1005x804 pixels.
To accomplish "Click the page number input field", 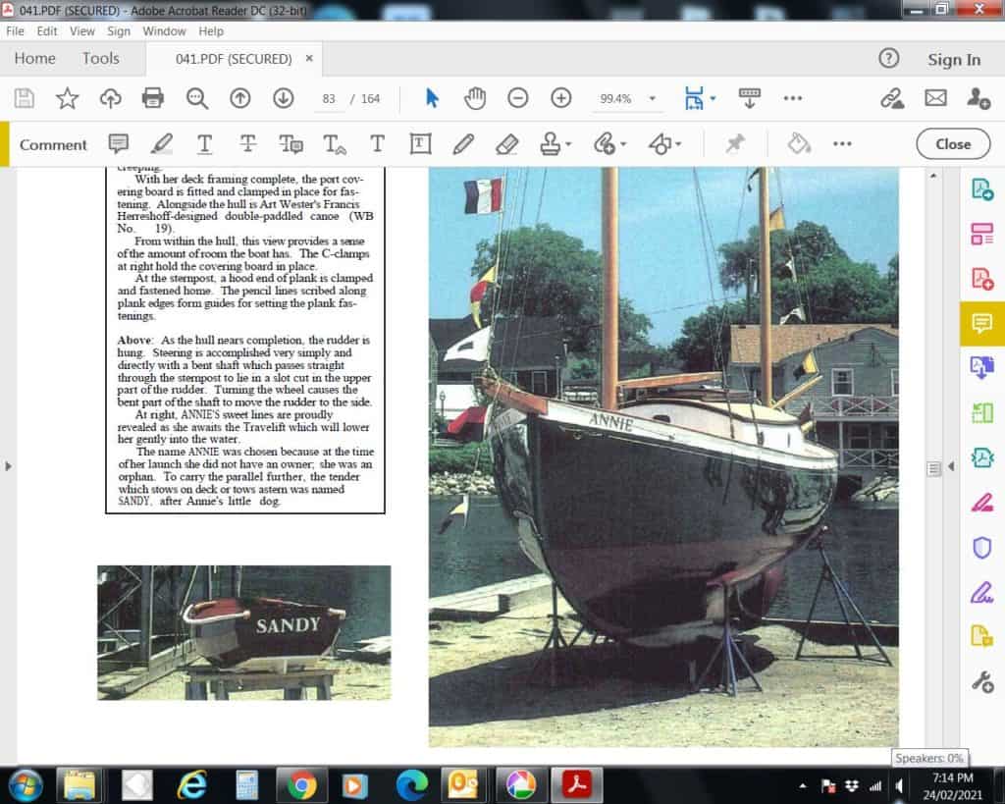I will 330,99.
